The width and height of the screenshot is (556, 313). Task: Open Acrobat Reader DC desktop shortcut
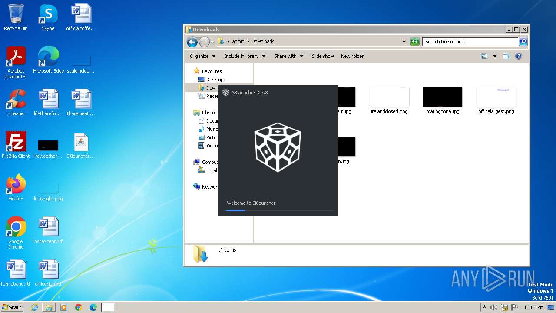coord(16,63)
